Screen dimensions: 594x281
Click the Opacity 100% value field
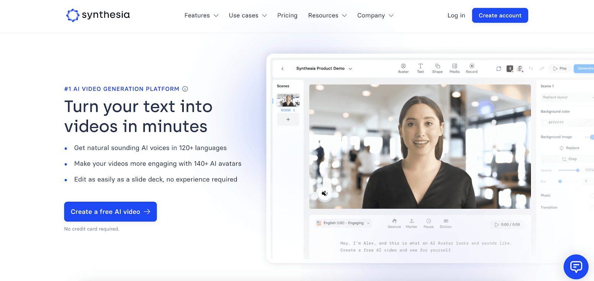point(589,170)
